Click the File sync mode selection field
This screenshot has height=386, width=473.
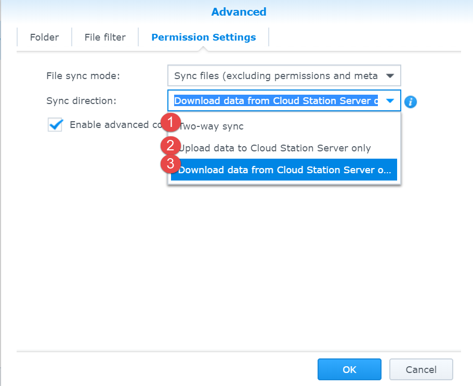(x=275, y=76)
